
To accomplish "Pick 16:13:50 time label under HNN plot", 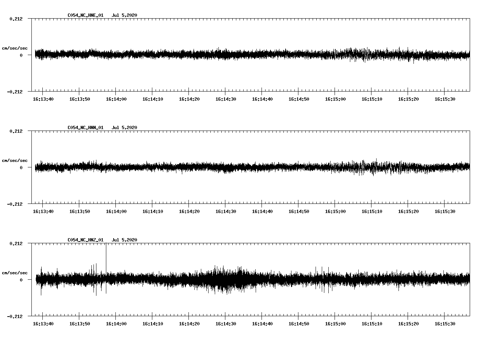I will [x=80, y=212].
